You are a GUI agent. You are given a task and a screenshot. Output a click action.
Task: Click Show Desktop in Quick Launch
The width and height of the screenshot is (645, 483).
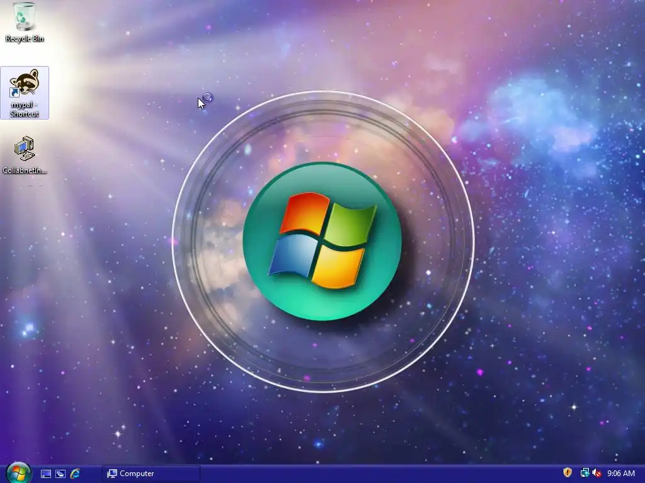point(46,474)
